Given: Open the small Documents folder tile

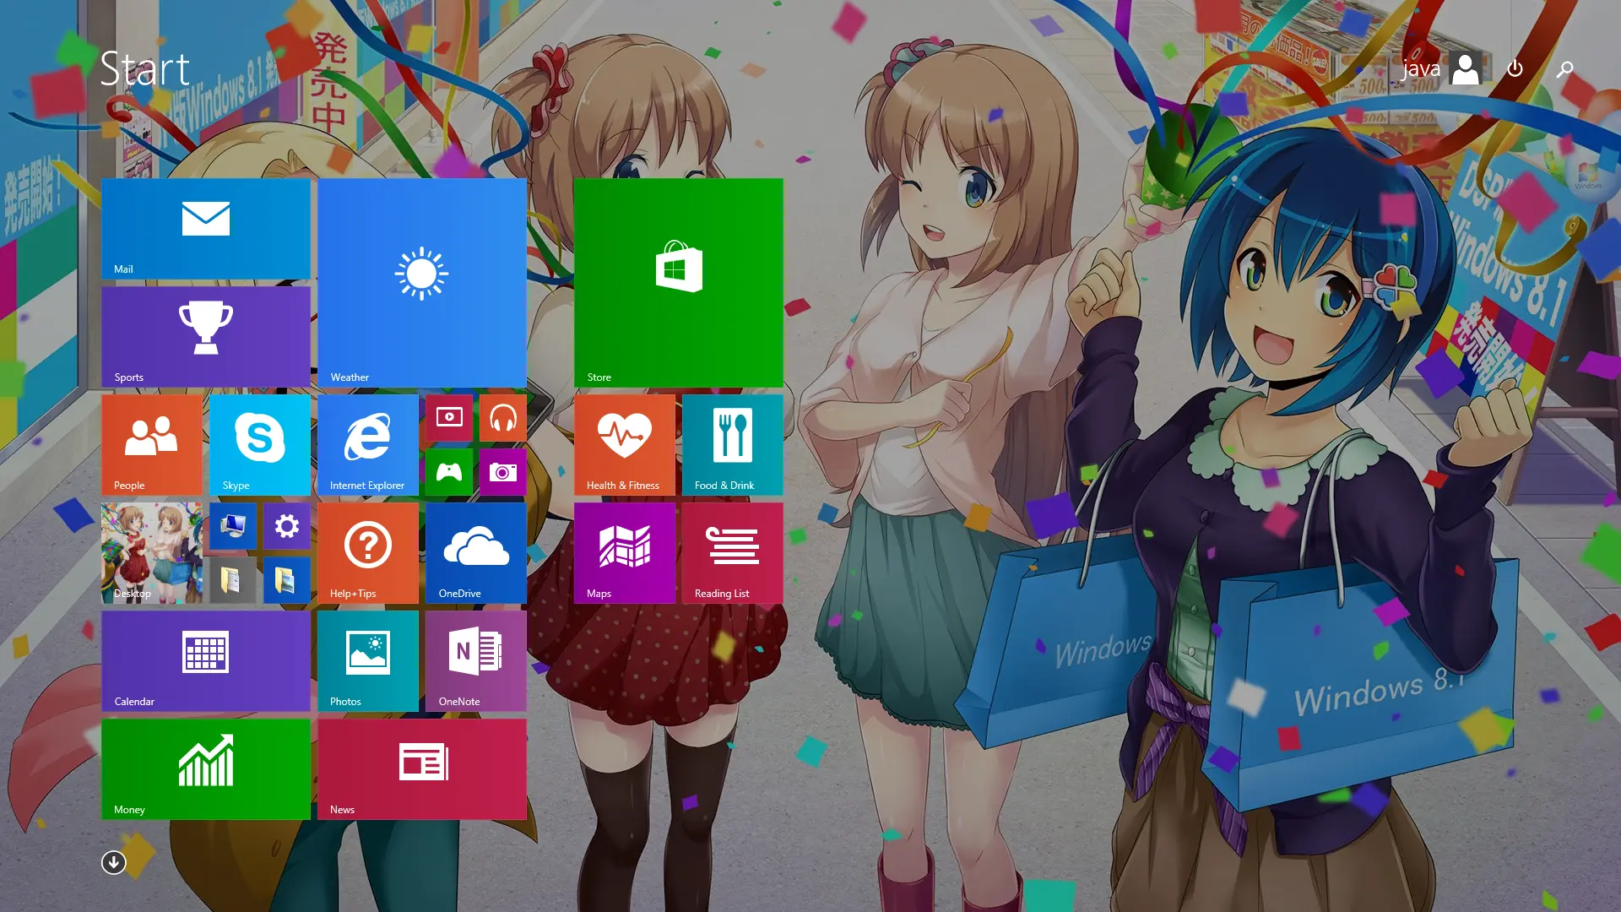Looking at the screenshot, I should [x=233, y=579].
